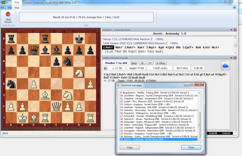Open the 6 CPUs selector
Screen dimensions: 242x156
161,63
